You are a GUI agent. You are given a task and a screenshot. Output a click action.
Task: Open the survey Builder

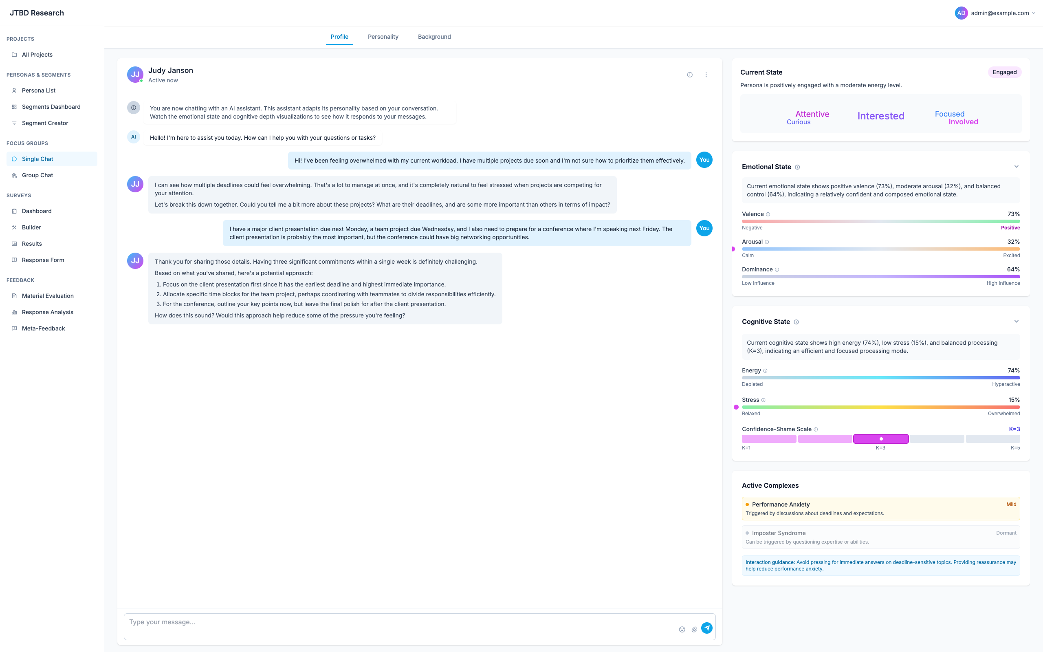31,227
